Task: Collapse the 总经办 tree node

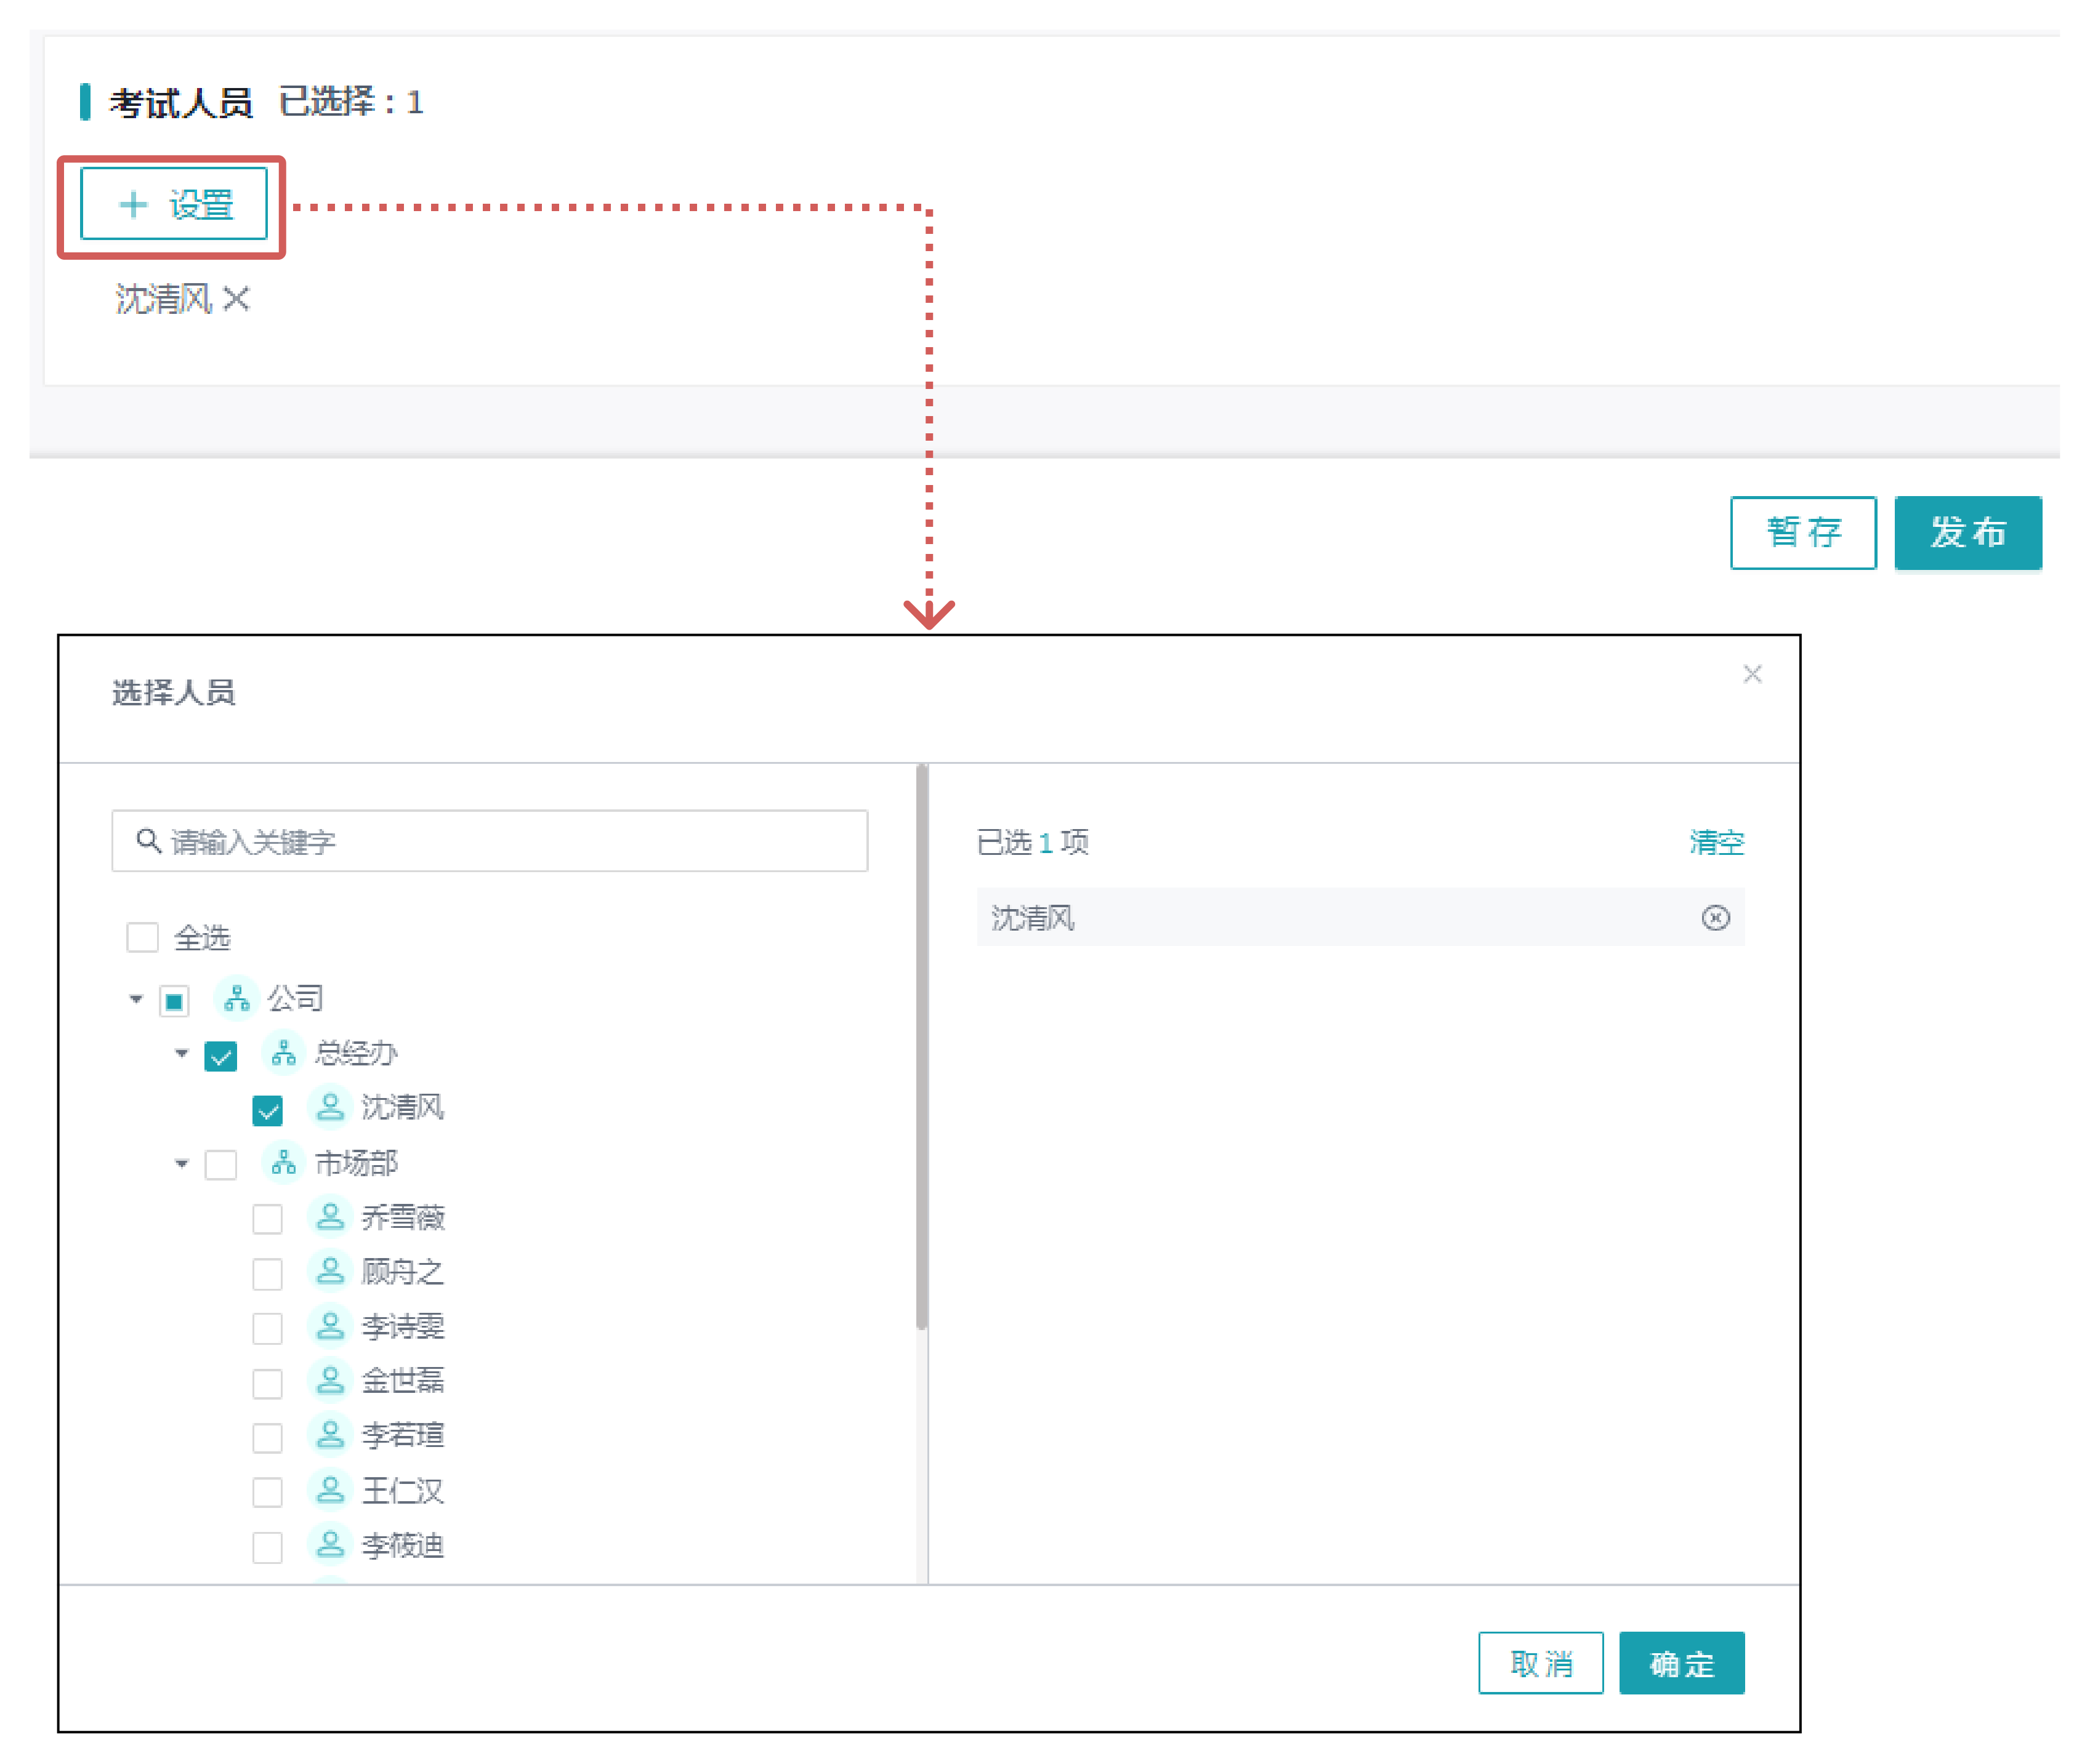Action: tap(181, 1054)
